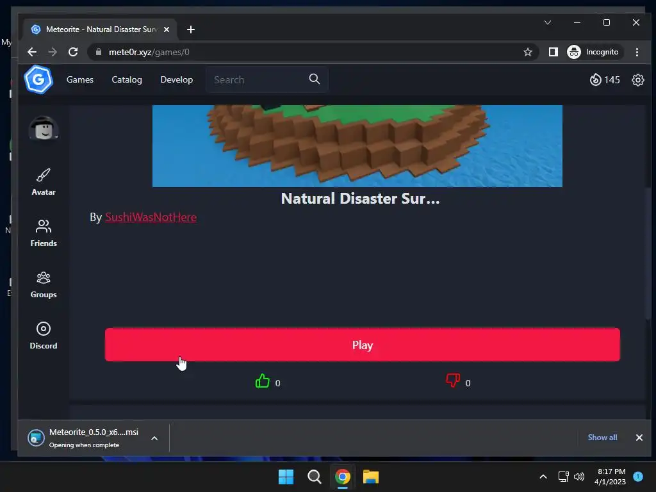The width and height of the screenshot is (656, 492).
Task: Like the game with thumbs up
Action: click(x=263, y=381)
